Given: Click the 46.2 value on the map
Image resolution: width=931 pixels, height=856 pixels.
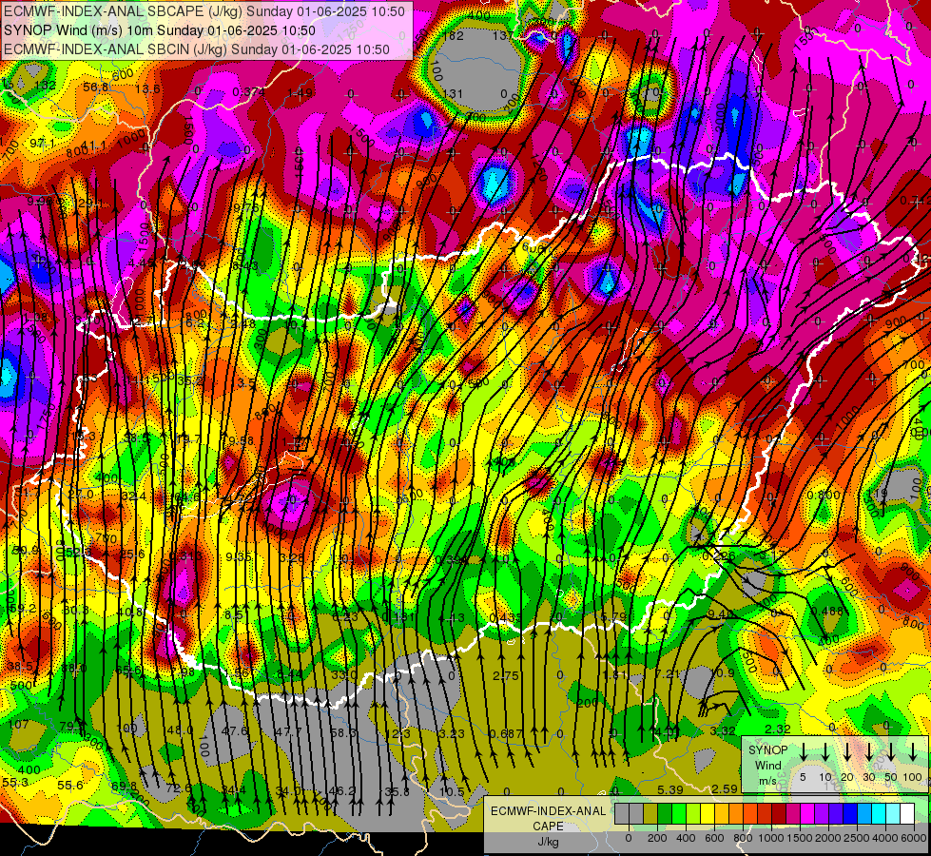Looking at the screenshot, I should 342,790.
